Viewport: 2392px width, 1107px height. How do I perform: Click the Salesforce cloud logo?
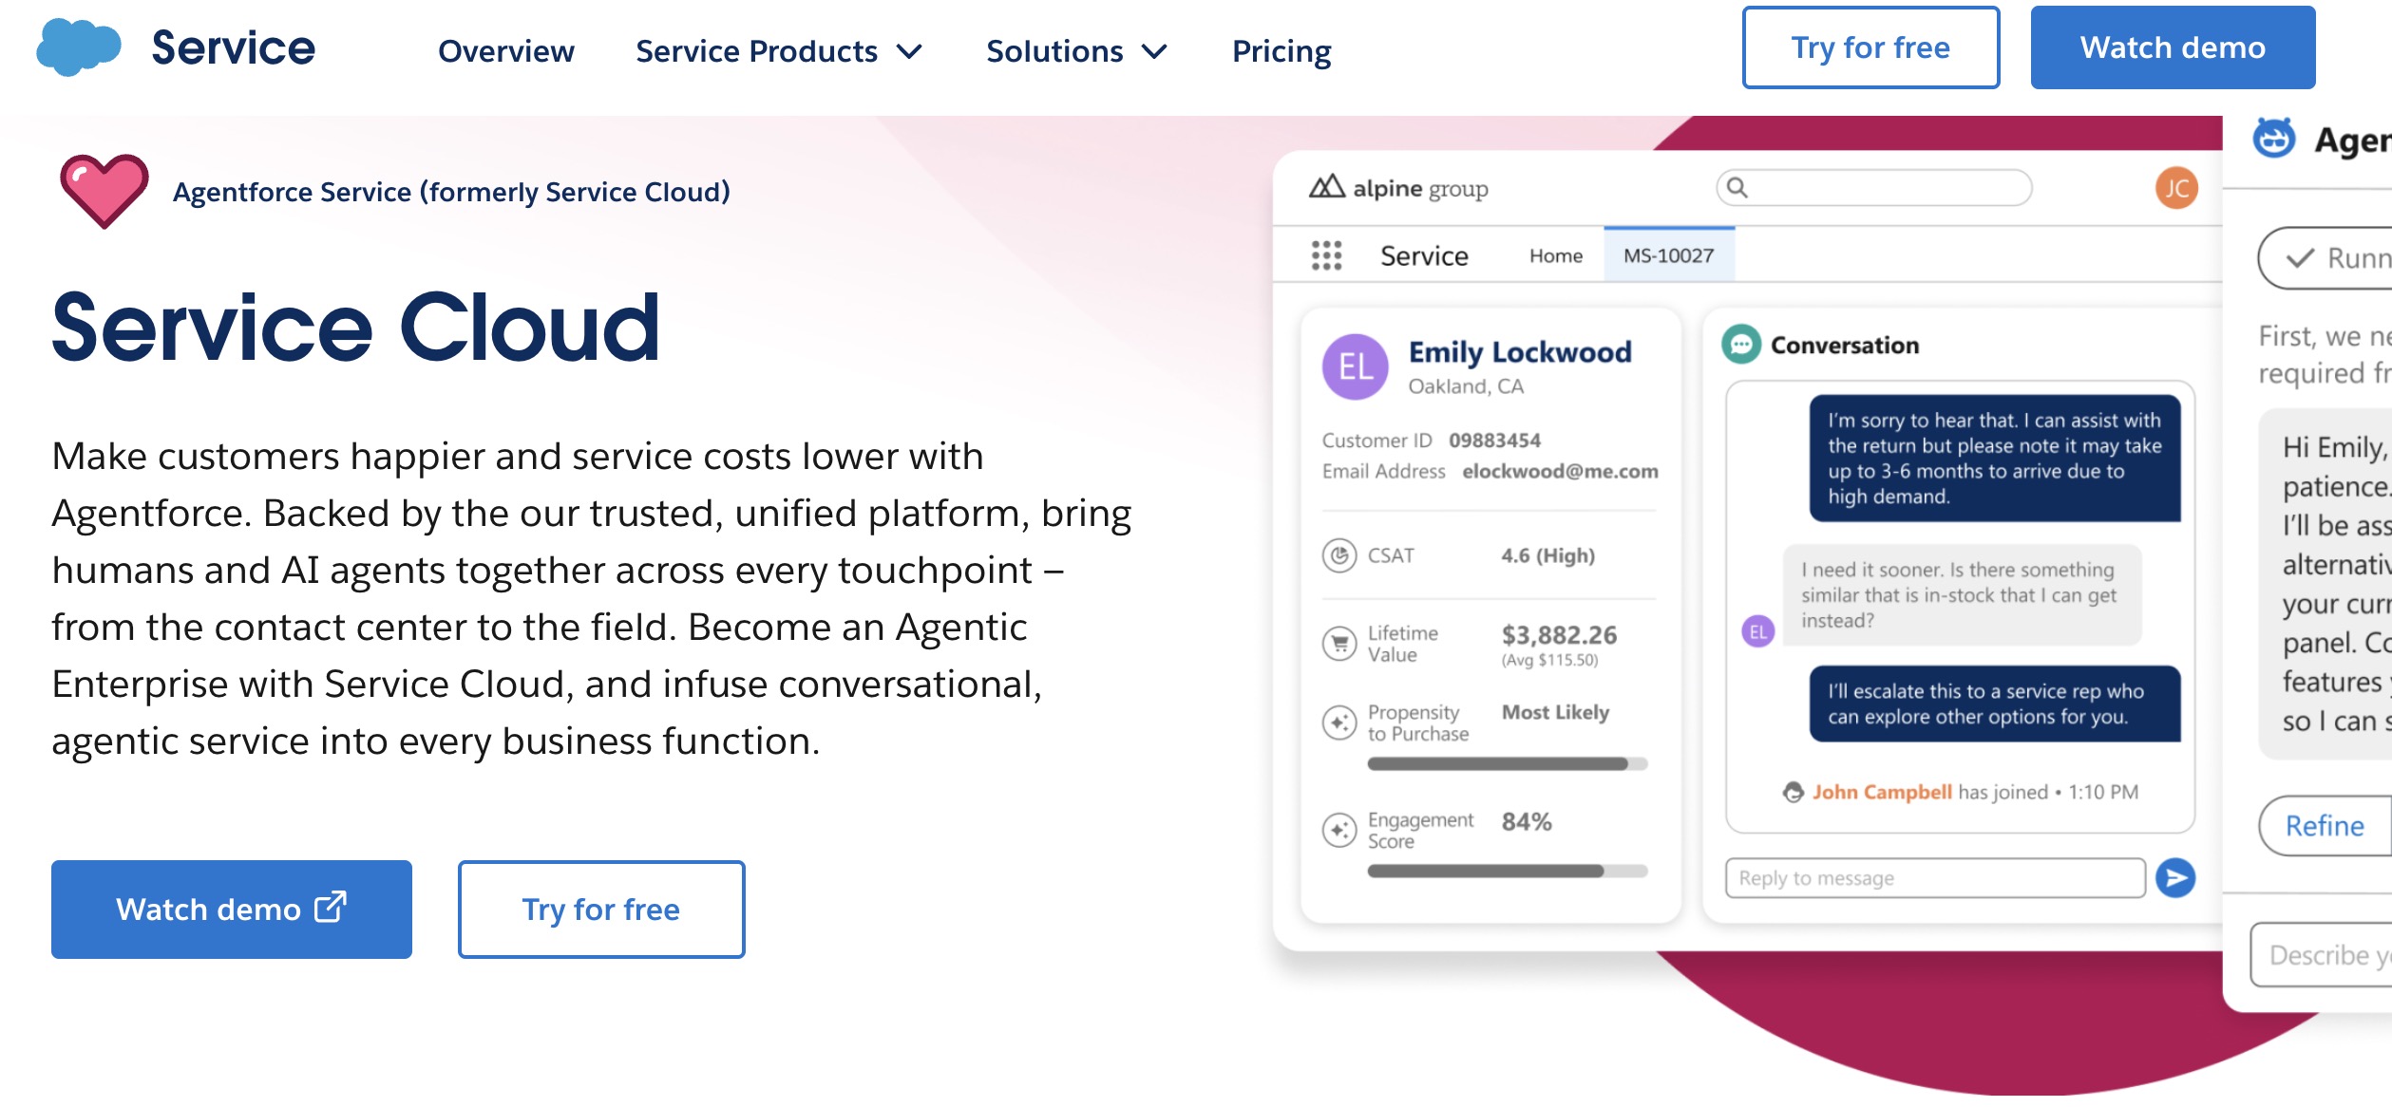pos(78,47)
